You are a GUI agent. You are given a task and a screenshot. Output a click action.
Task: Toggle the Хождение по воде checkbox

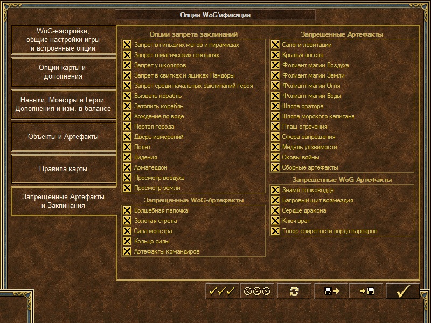pos(127,116)
